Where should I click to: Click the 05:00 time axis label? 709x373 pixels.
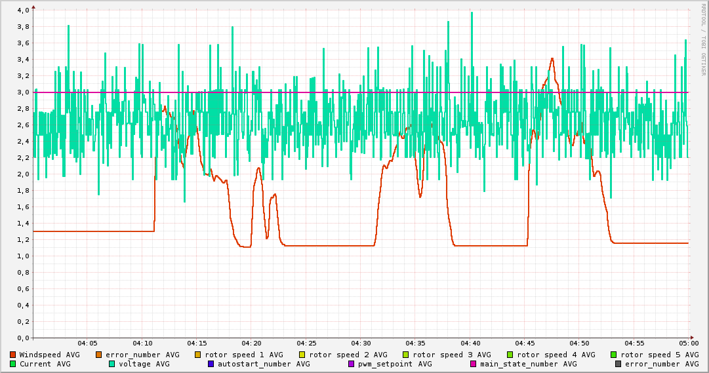689,343
